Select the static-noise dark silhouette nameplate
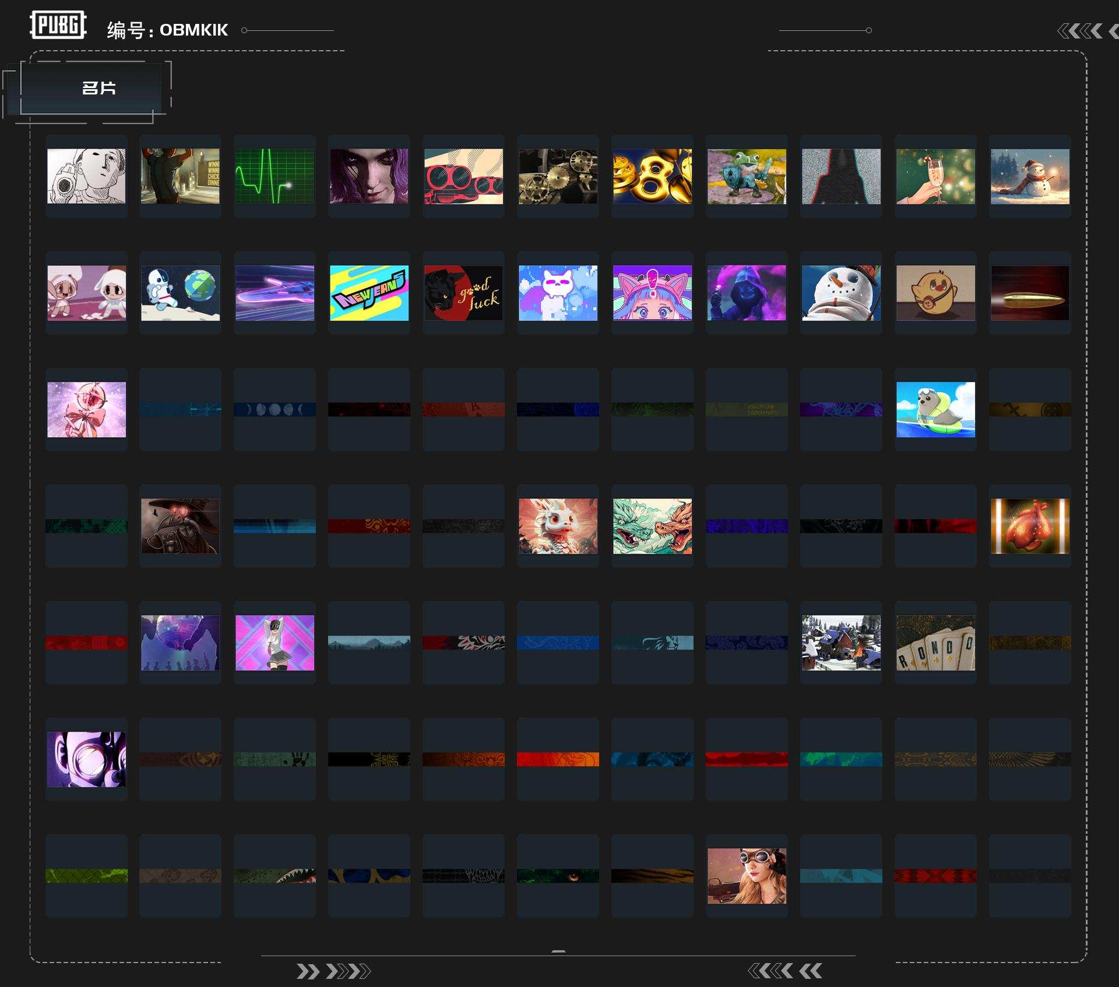 (x=842, y=176)
